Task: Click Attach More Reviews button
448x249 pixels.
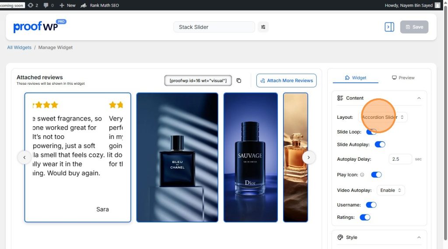Action: pos(286,80)
